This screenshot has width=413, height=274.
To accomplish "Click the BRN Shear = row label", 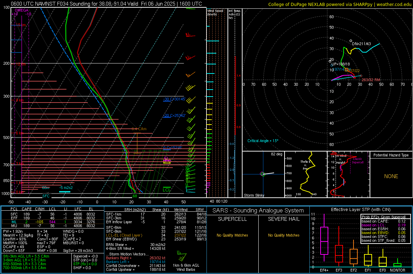I will coord(117,245).
